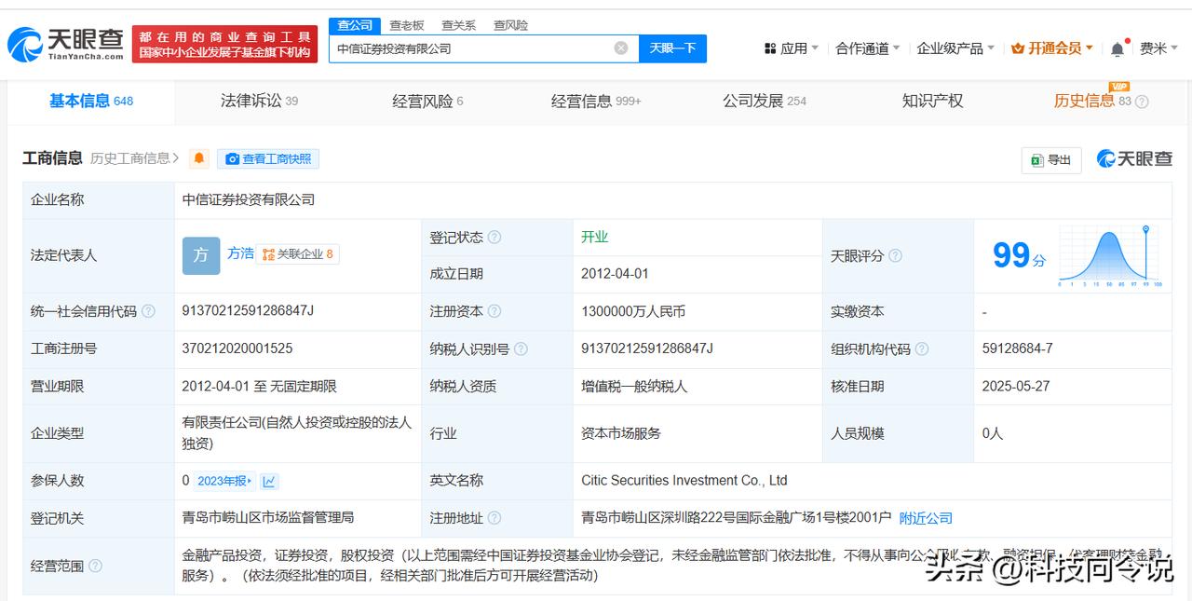Click the red promotional banner beside logo
This screenshot has height=601, width=1192.
click(224, 45)
